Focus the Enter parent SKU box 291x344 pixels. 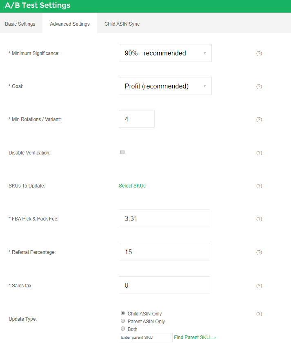(x=146, y=337)
